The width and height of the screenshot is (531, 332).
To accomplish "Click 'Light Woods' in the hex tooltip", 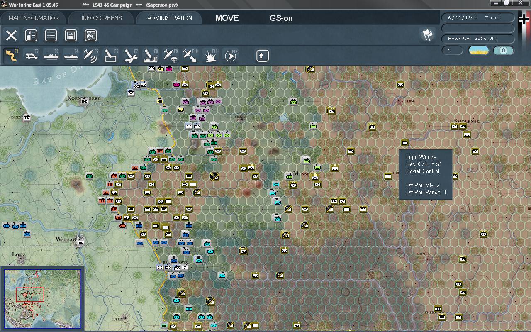I will click(x=421, y=157).
